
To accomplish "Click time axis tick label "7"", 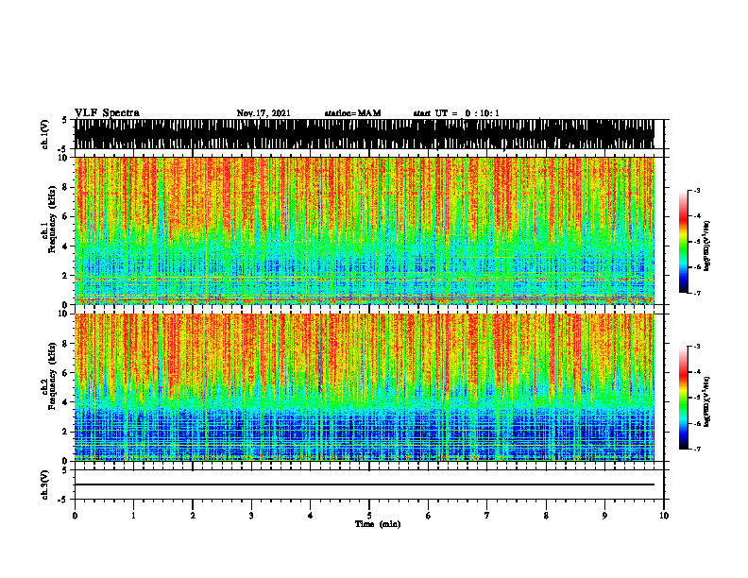I will click(x=487, y=516).
